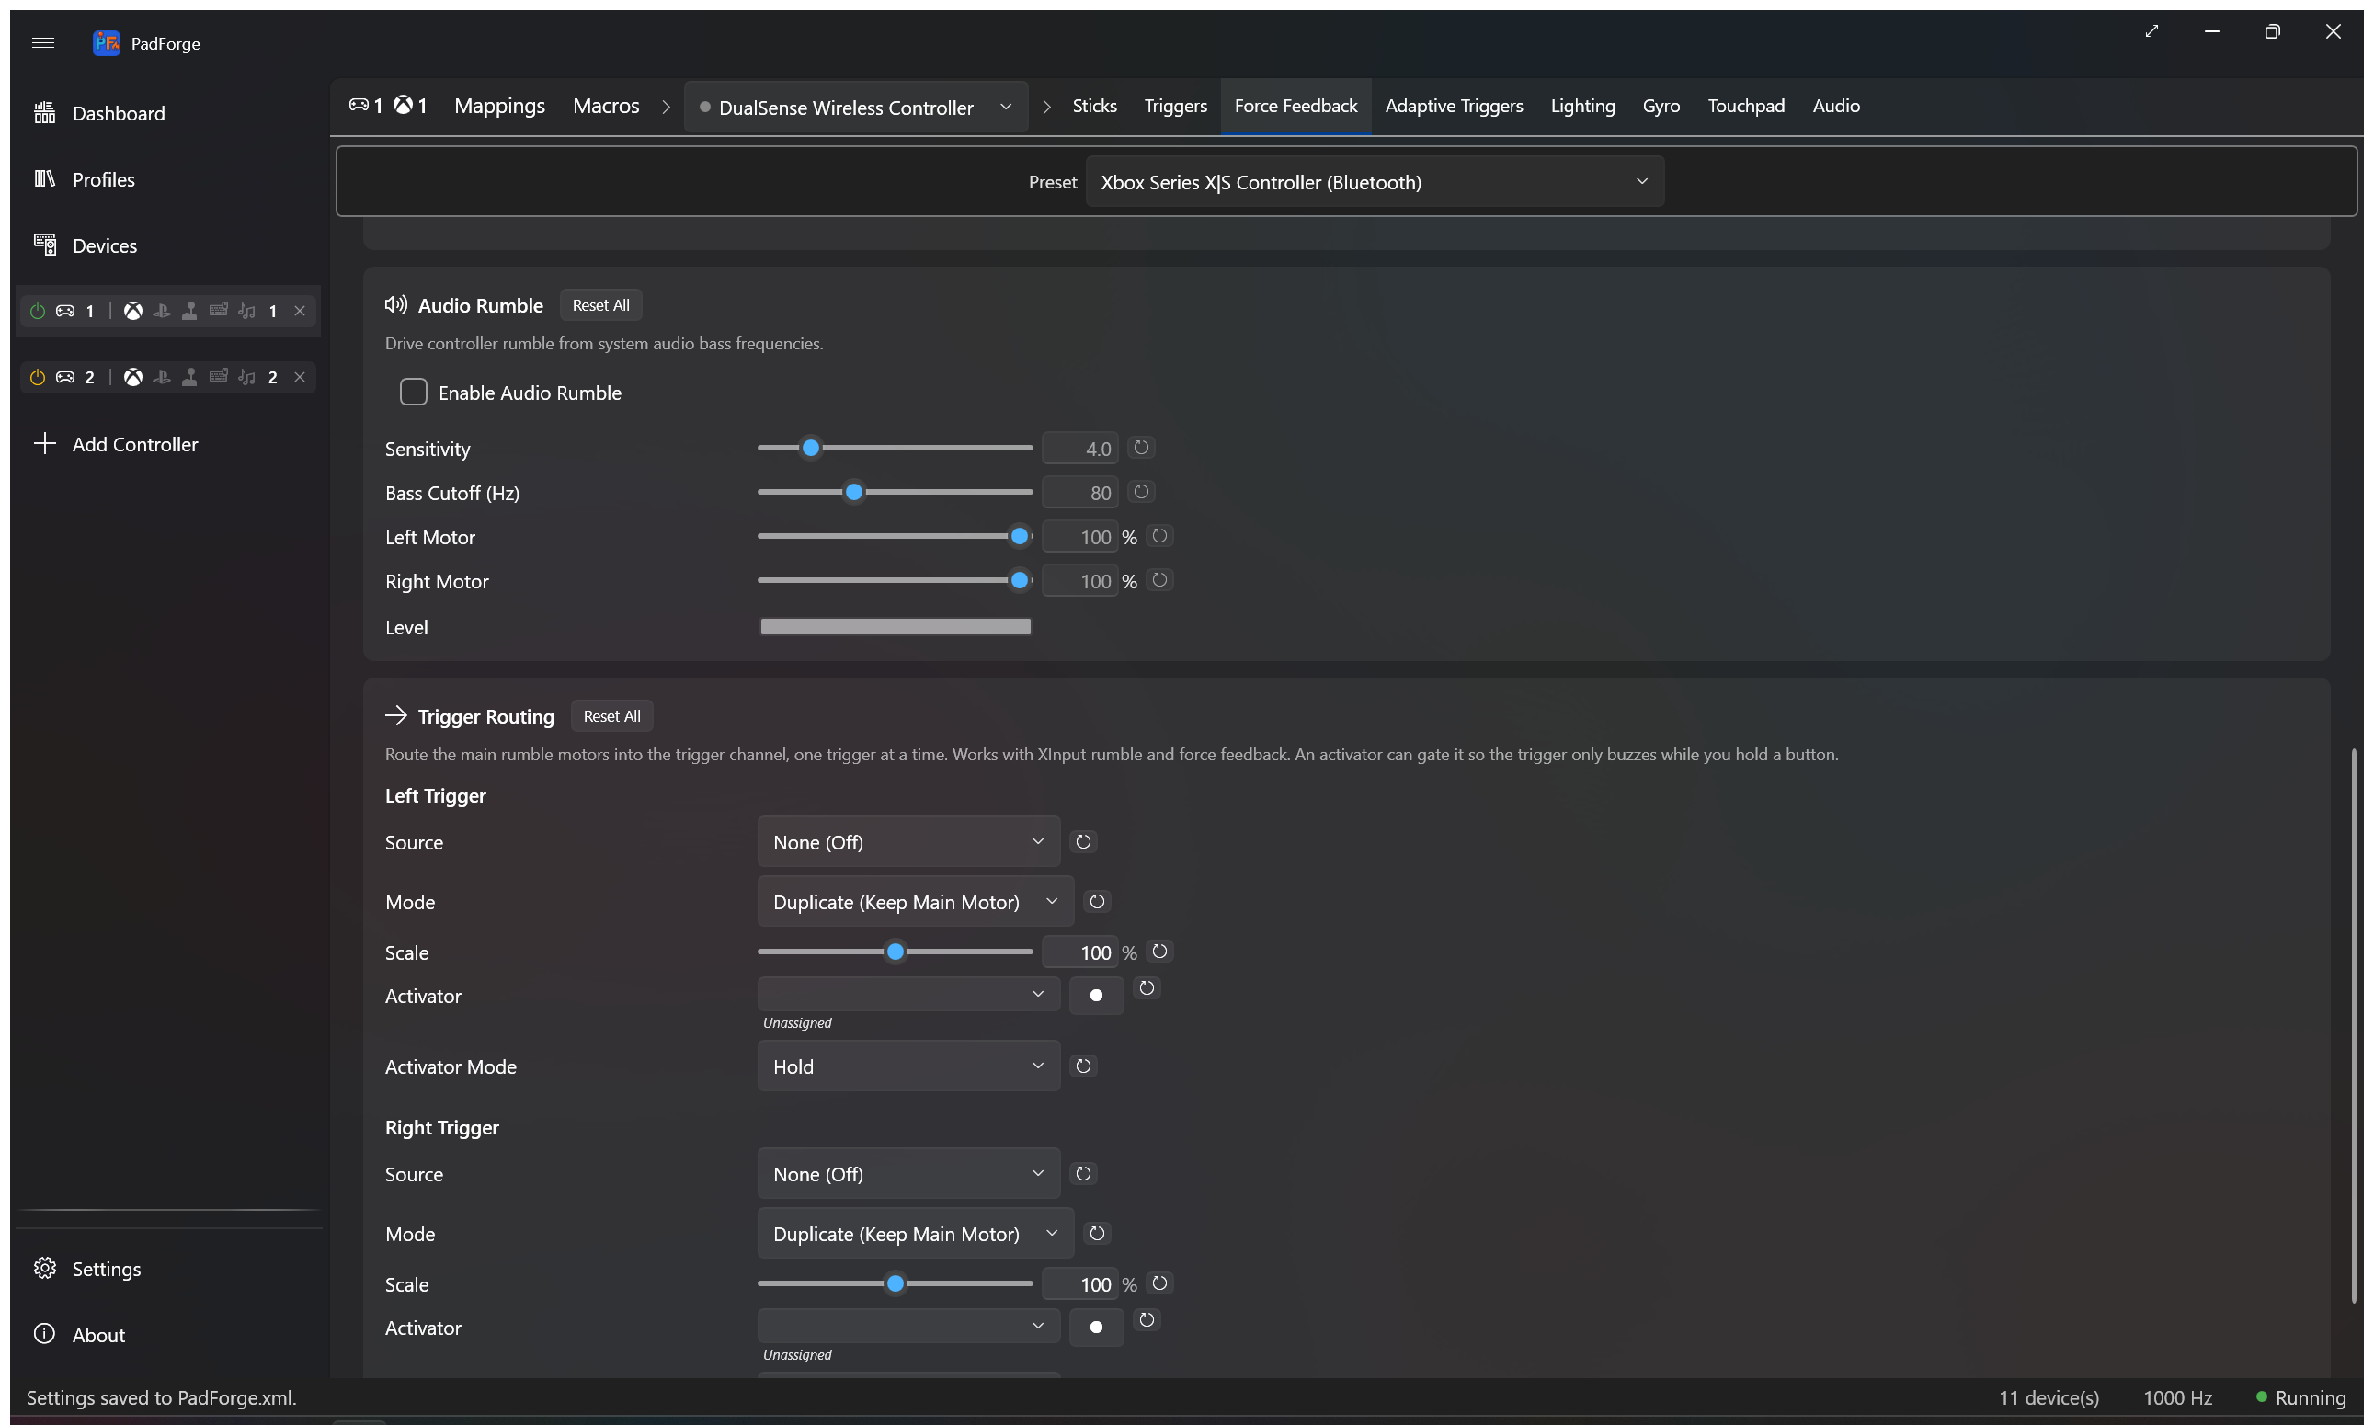Reset Left Trigger Activator binding
2374x1425 pixels.
(x=1147, y=988)
